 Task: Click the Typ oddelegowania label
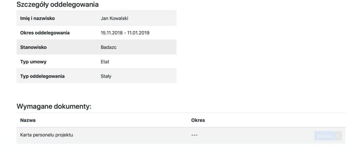pos(42,76)
